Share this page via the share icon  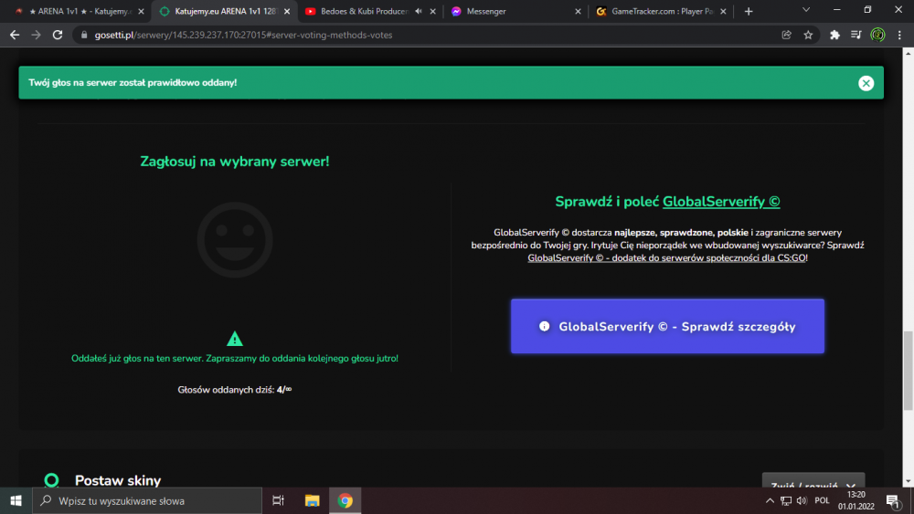(786, 35)
